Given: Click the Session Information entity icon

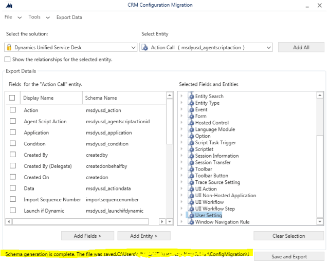Looking at the screenshot, I should tap(191, 156).
